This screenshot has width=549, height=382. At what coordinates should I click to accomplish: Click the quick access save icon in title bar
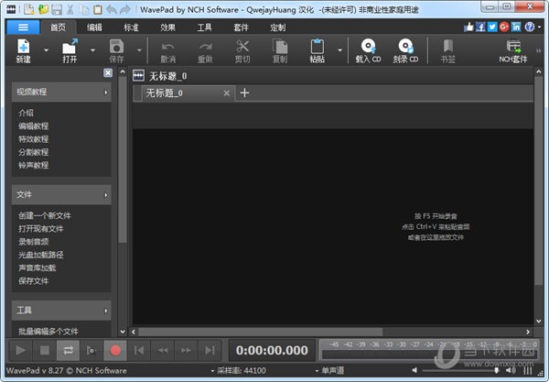pos(57,9)
